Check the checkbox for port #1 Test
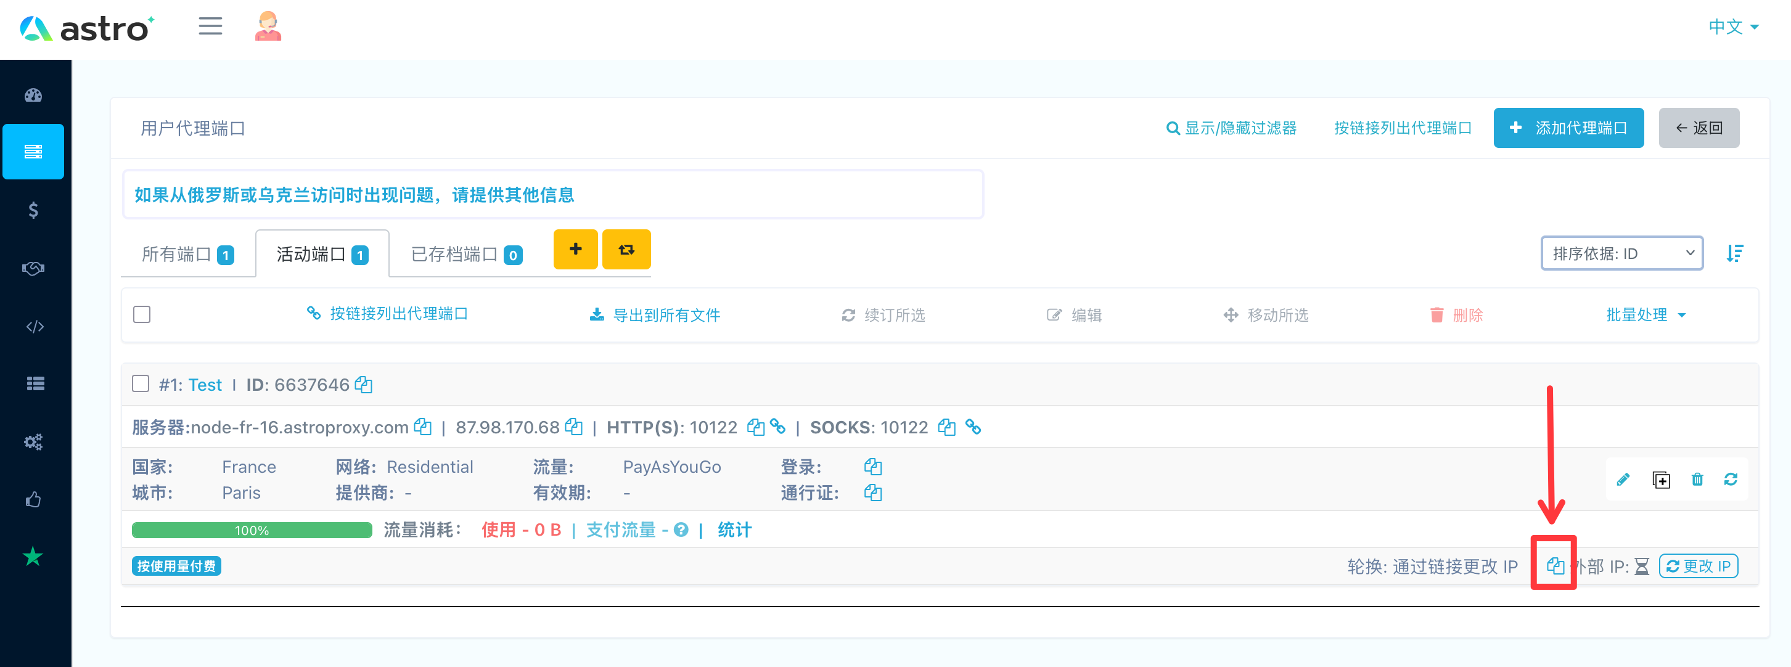 (141, 384)
